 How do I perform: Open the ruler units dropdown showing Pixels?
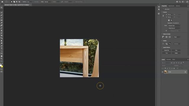click(x=177, y=37)
